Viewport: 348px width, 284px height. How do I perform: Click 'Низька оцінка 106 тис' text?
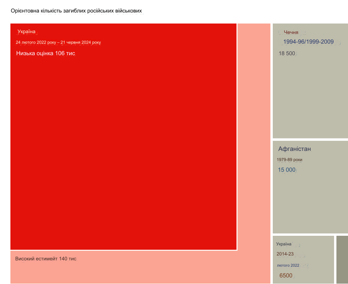(x=46, y=53)
